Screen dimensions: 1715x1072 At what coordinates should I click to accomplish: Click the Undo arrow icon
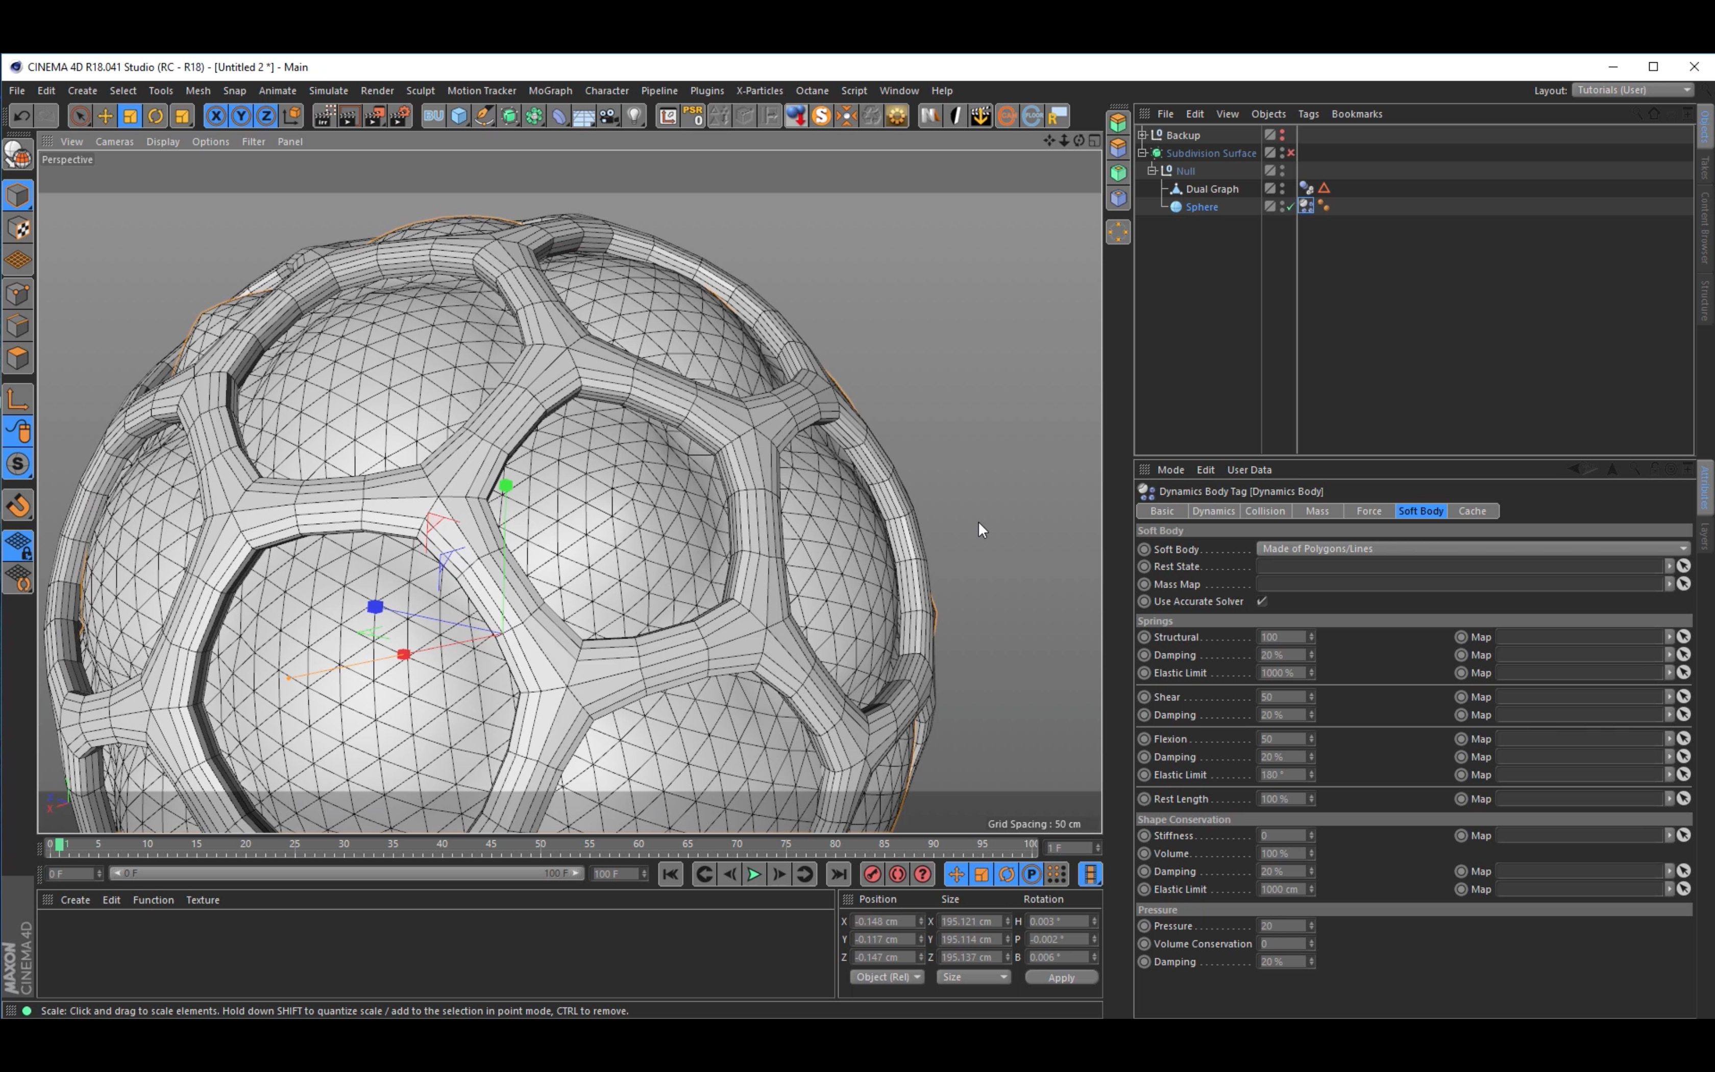21,115
